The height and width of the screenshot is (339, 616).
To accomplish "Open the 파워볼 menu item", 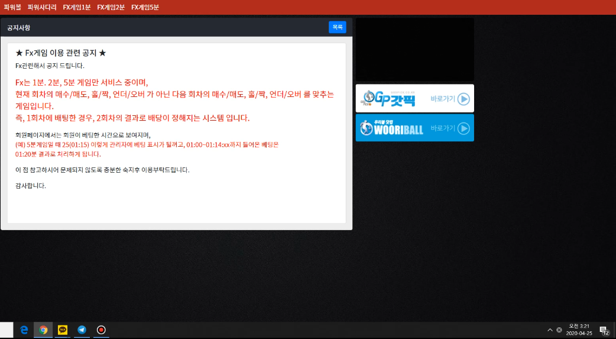I will coord(12,7).
